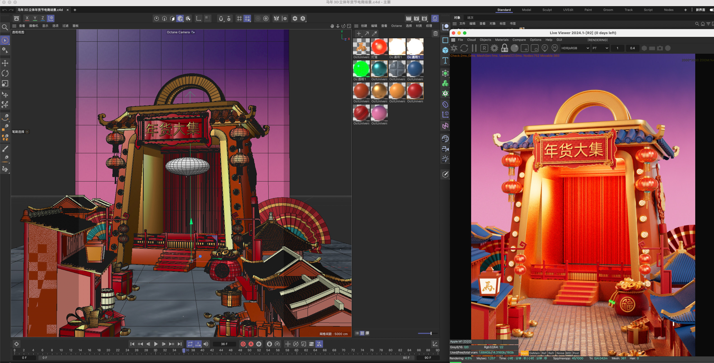Open the Materials menu in Live Viewer
714x363 pixels.
pyautogui.click(x=501, y=40)
